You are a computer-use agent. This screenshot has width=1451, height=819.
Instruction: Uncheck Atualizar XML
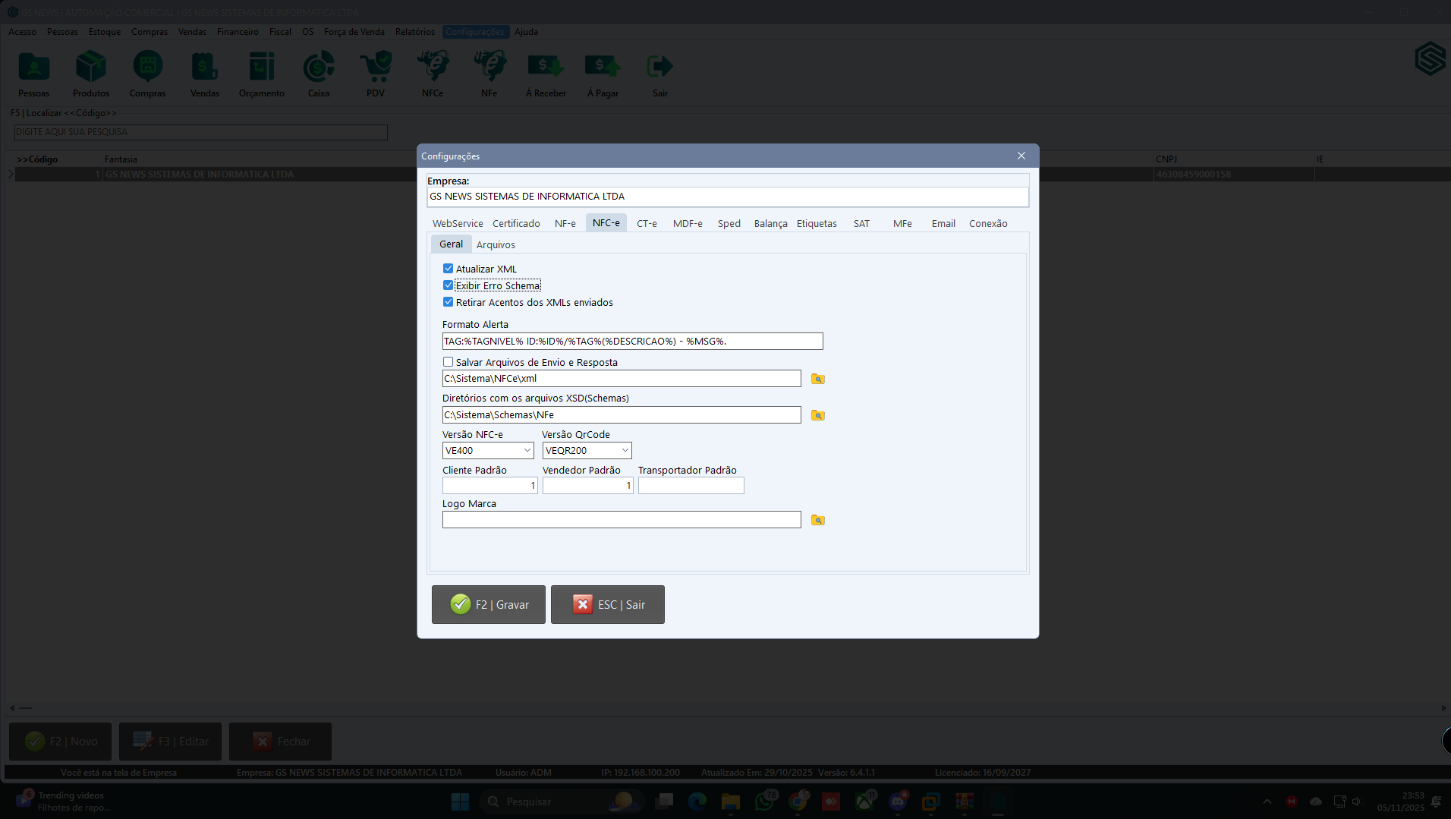click(448, 268)
